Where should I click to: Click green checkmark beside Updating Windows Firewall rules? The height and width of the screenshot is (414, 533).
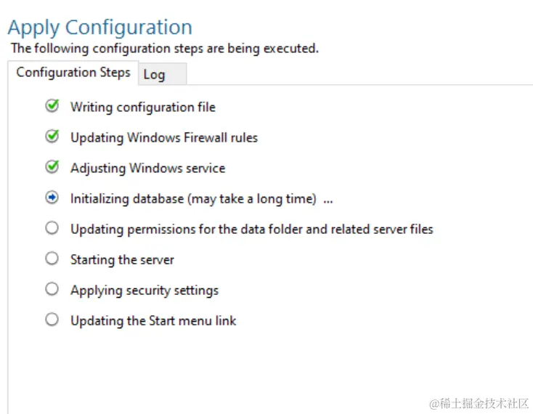coord(52,137)
